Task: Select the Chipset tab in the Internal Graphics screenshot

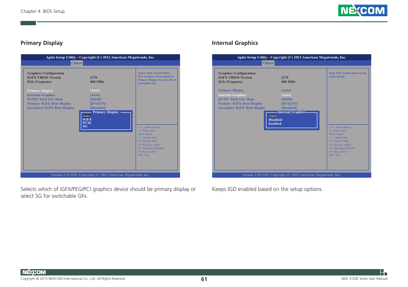Action: coord(268,63)
